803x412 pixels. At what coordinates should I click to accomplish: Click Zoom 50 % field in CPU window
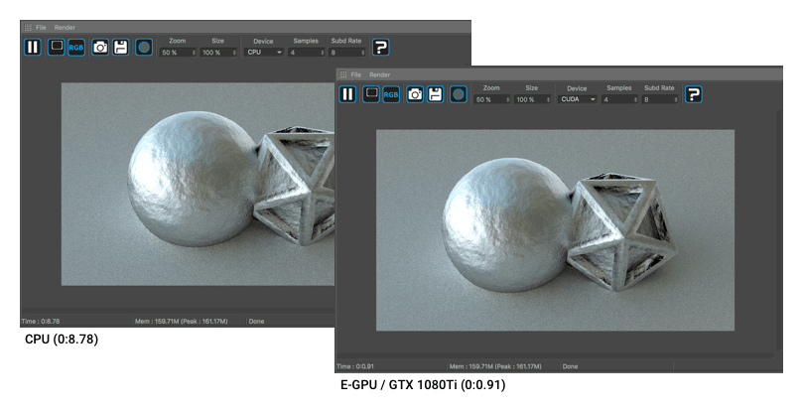(178, 53)
